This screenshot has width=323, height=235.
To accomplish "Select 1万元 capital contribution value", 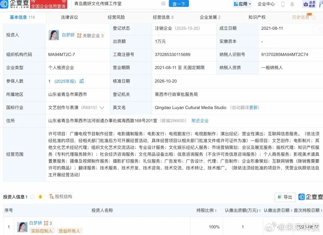I will [x=160, y=41].
